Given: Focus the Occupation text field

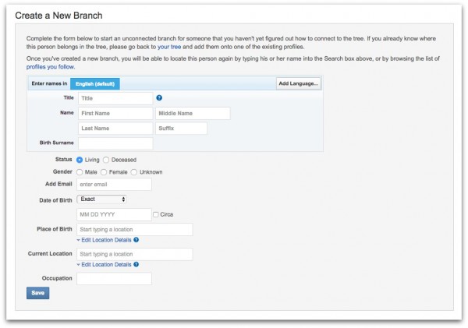Looking at the screenshot, I should pos(114,278).
